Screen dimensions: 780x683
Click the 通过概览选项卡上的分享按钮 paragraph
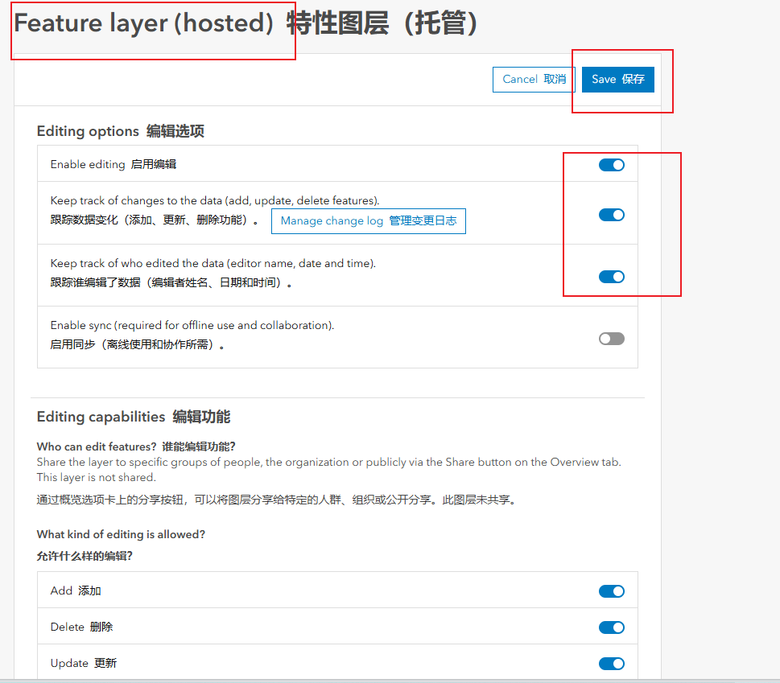tap(279, 500)
